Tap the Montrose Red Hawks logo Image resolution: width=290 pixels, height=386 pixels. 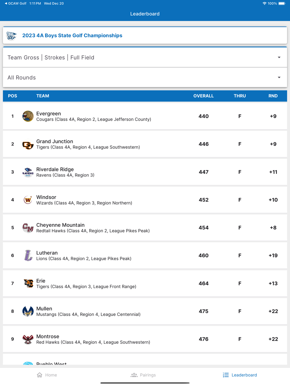(x=28, y=339)
